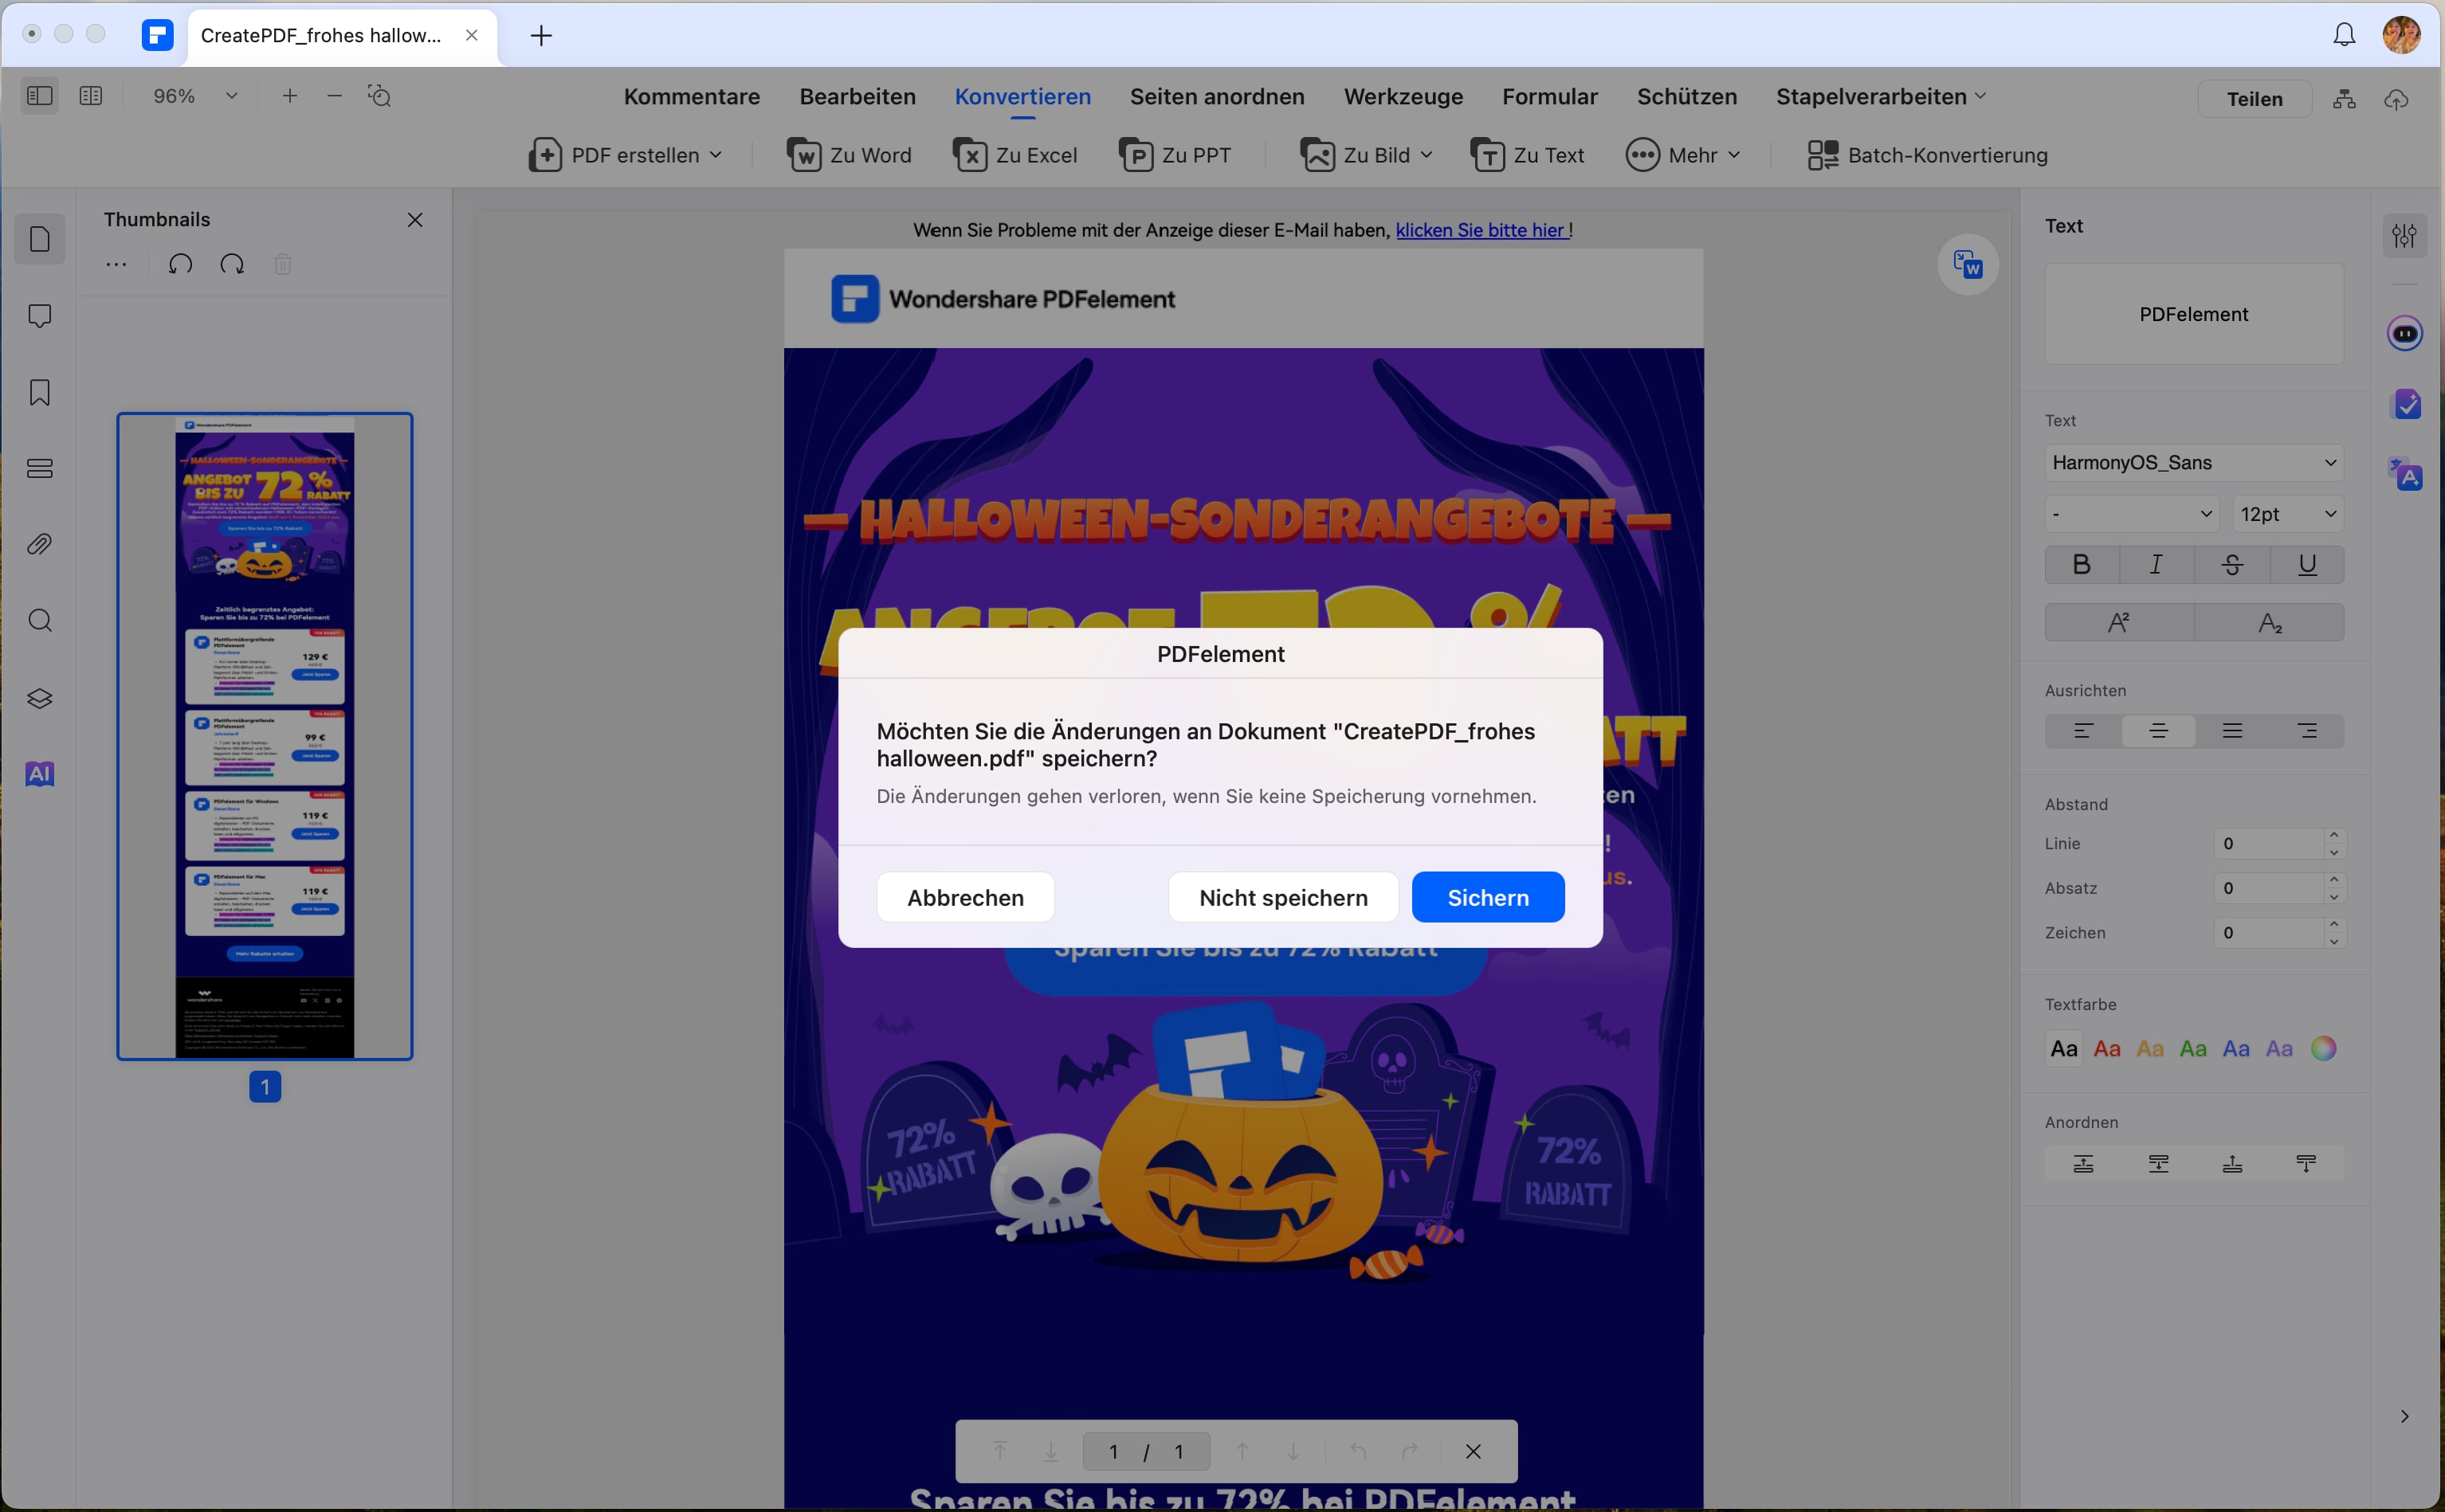Image resolution: width=2445 pixels, height=1512 pixels.
Task: Open the form fields list panel icon
Action: [x=40, y=468]
